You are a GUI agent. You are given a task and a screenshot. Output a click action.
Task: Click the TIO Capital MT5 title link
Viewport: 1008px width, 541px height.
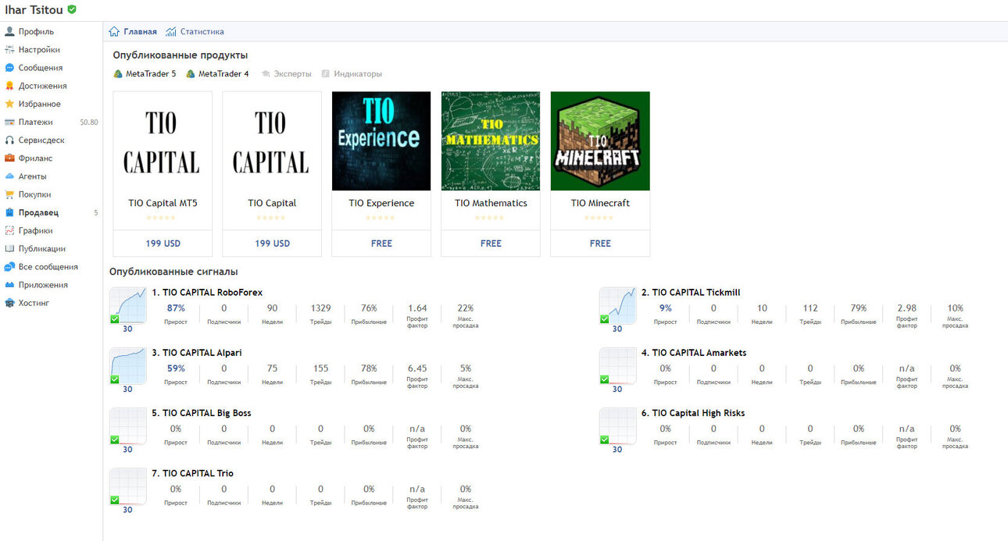click(163, 203)
